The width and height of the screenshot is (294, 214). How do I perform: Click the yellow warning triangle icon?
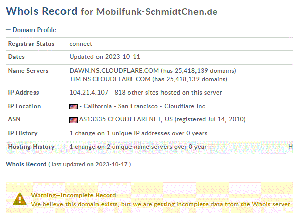(x=20, y=199)
